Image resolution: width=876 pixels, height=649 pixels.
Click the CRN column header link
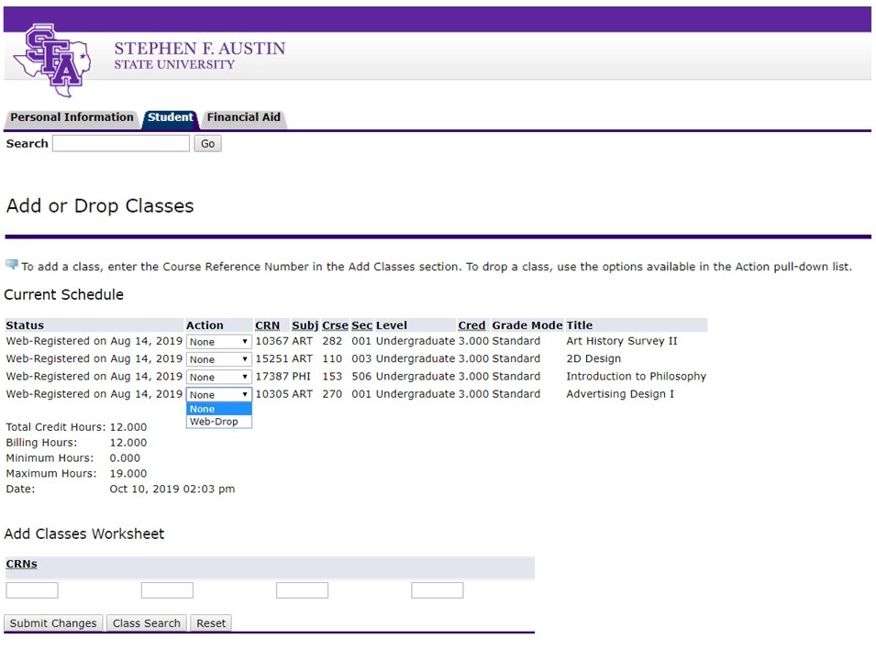(267, 325)
